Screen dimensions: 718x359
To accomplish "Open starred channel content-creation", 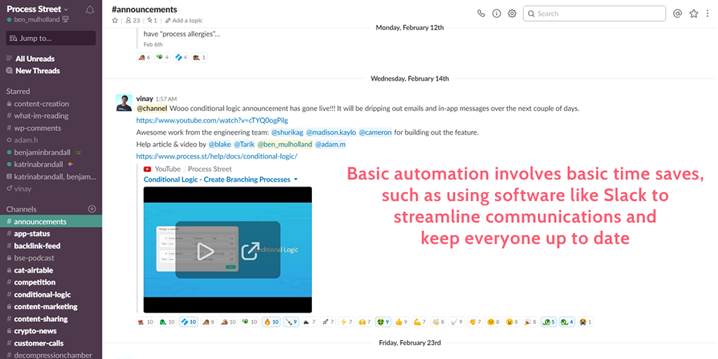I will click(x=41, y=104).
